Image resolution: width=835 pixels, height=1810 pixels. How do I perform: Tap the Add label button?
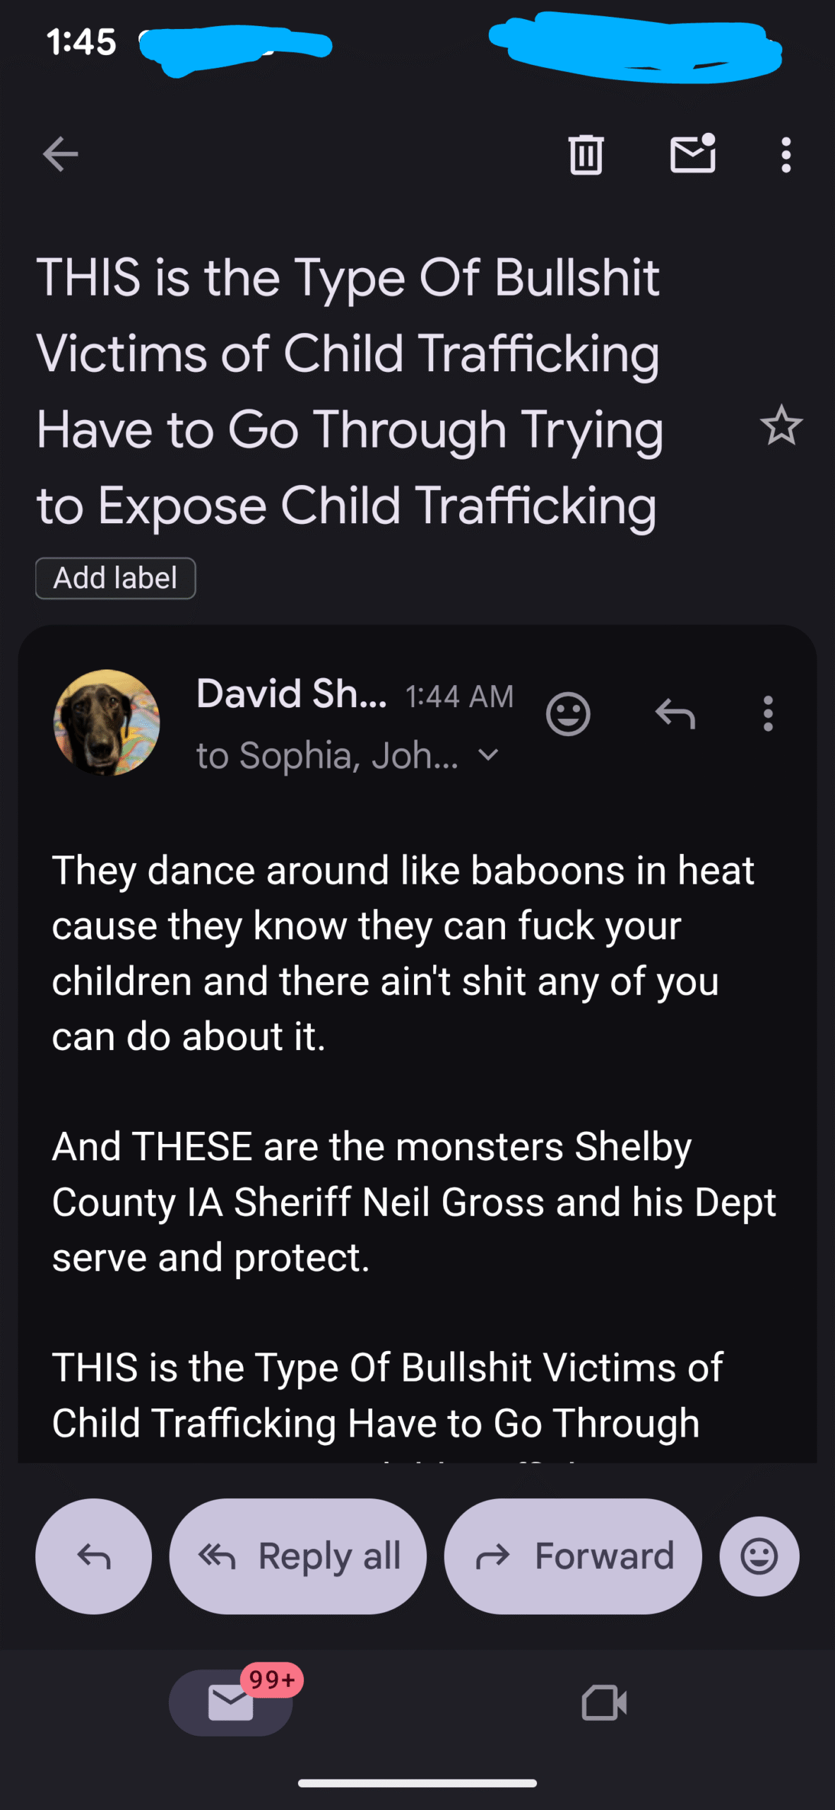pyautogui.click(x=116, y=578)
